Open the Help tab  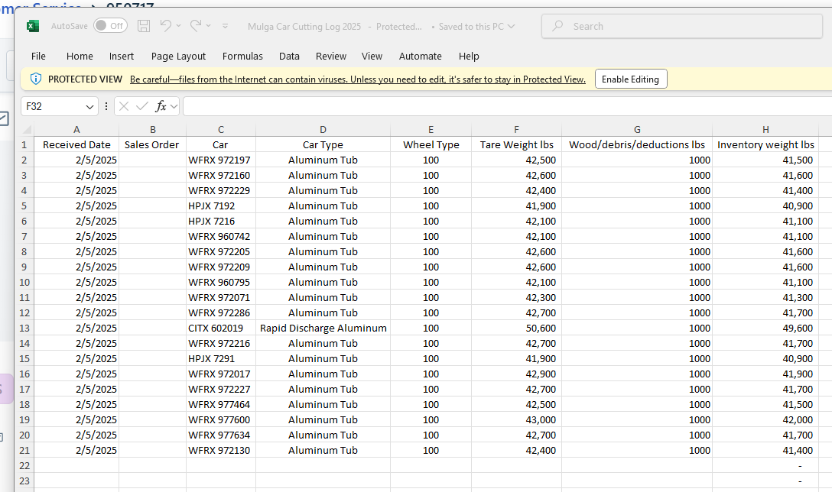coord(469,57)
